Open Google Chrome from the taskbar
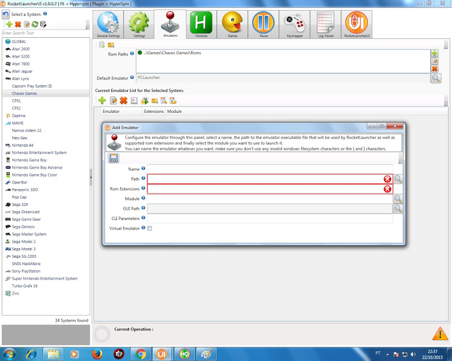This screenshot has width=452, height=361. [141, 354]
